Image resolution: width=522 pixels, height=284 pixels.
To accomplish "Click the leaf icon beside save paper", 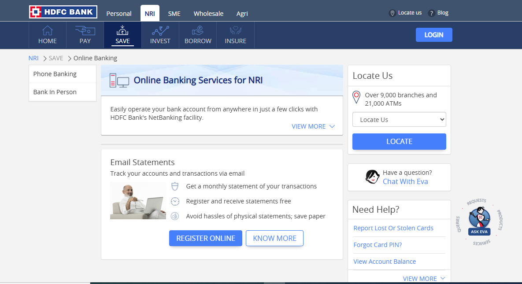I will (175, 216).
